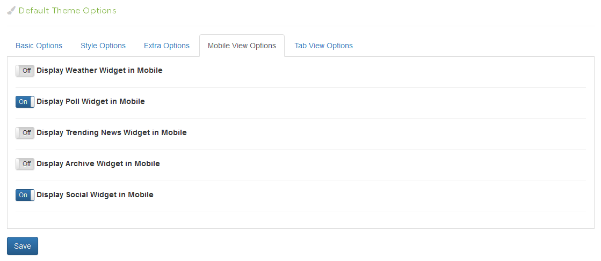Click the white handle of the Poll switch

(32, 102)
